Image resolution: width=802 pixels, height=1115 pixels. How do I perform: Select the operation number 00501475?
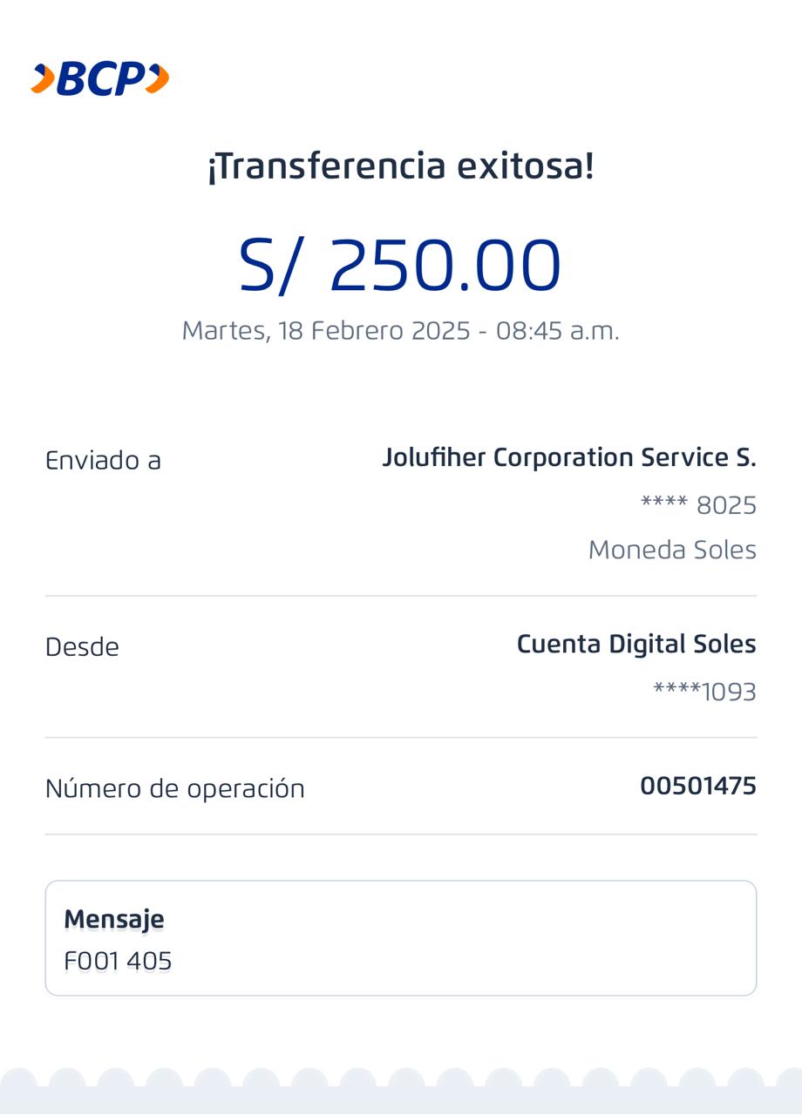point(698,786)
